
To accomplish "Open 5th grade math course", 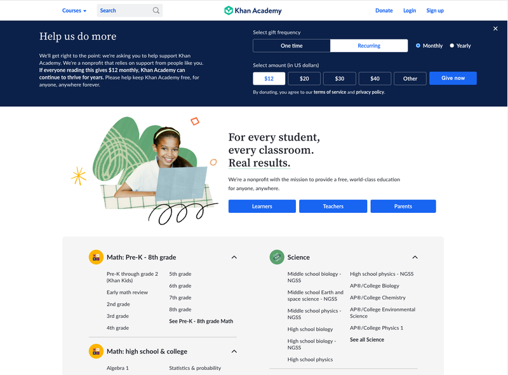I will [180, 274].
